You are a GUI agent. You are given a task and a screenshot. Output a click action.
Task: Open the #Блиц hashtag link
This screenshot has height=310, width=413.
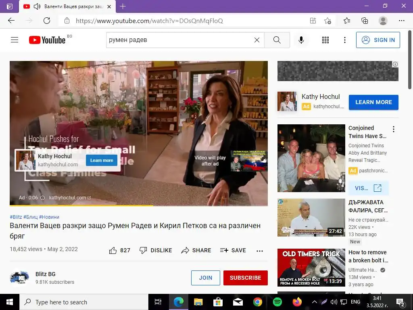30,217
